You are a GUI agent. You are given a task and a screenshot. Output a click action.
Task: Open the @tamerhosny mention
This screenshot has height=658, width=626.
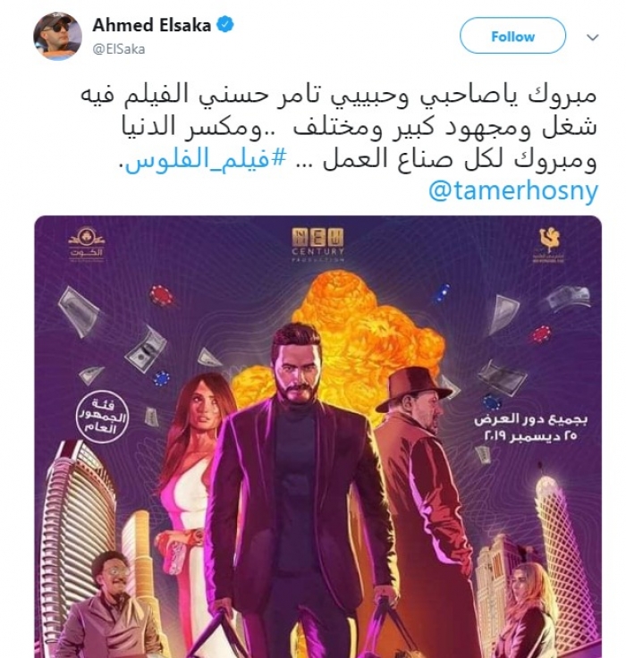tap(513, 192)
